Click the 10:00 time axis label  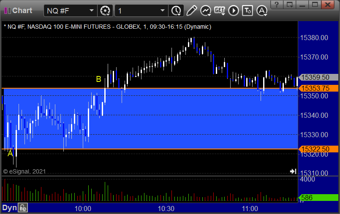click(x=83, y=209)
